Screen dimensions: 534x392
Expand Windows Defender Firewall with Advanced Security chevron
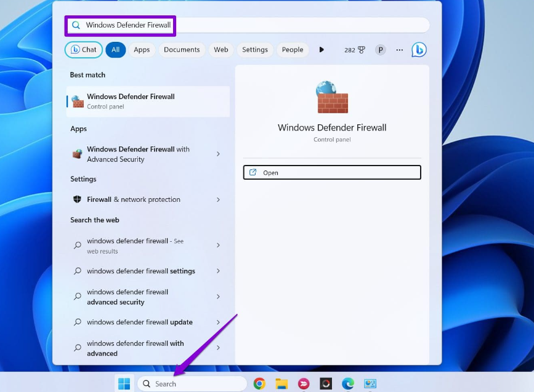tap(218, 154)
